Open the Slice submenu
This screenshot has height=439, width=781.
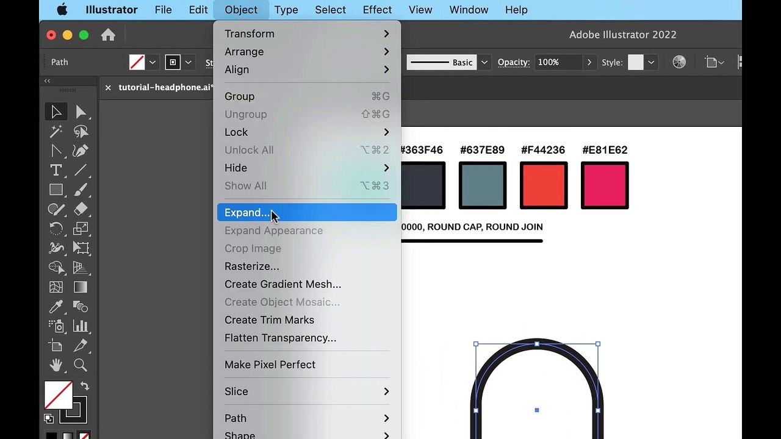pyautogui.click(x=307, y=391)
